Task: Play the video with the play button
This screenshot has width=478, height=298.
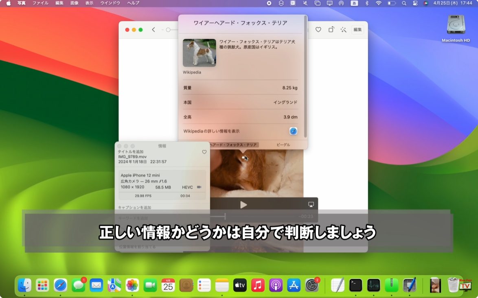Action: click(243, 205)
